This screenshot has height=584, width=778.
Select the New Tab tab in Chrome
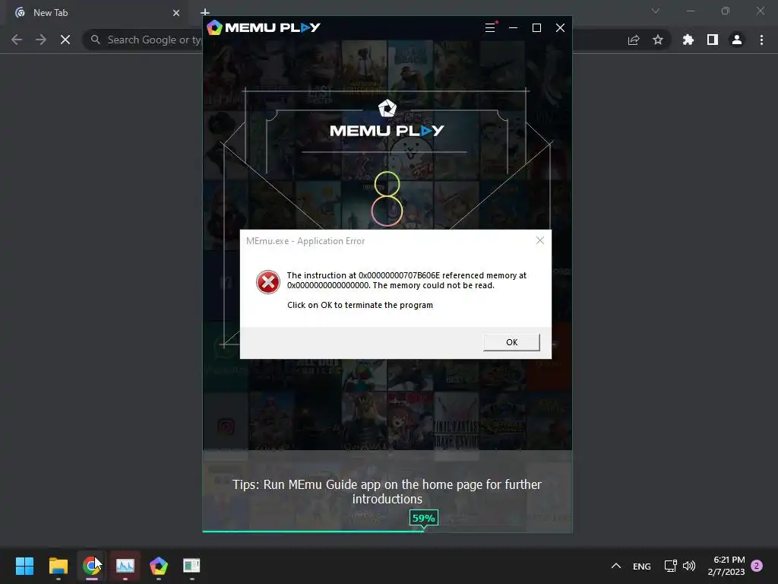tap(98, 13)
